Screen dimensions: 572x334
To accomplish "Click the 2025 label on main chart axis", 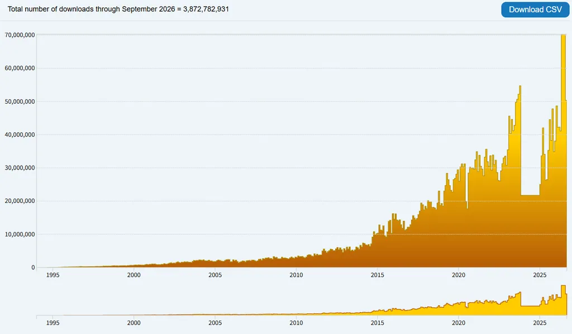I will [x=540, y=275].
